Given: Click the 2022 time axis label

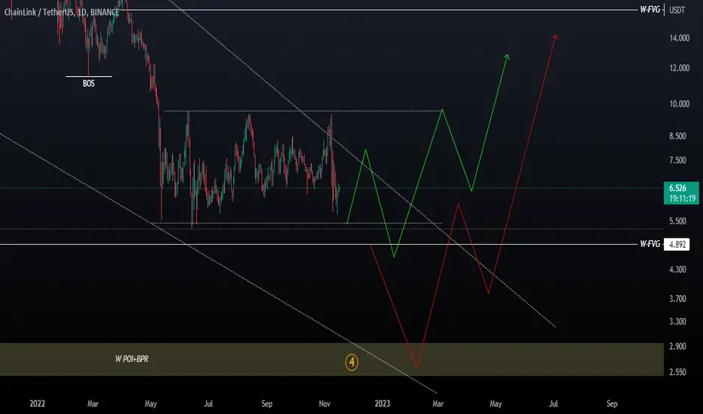Looking at the screenshot, I should pyautogui.click(x=37, y=403).
